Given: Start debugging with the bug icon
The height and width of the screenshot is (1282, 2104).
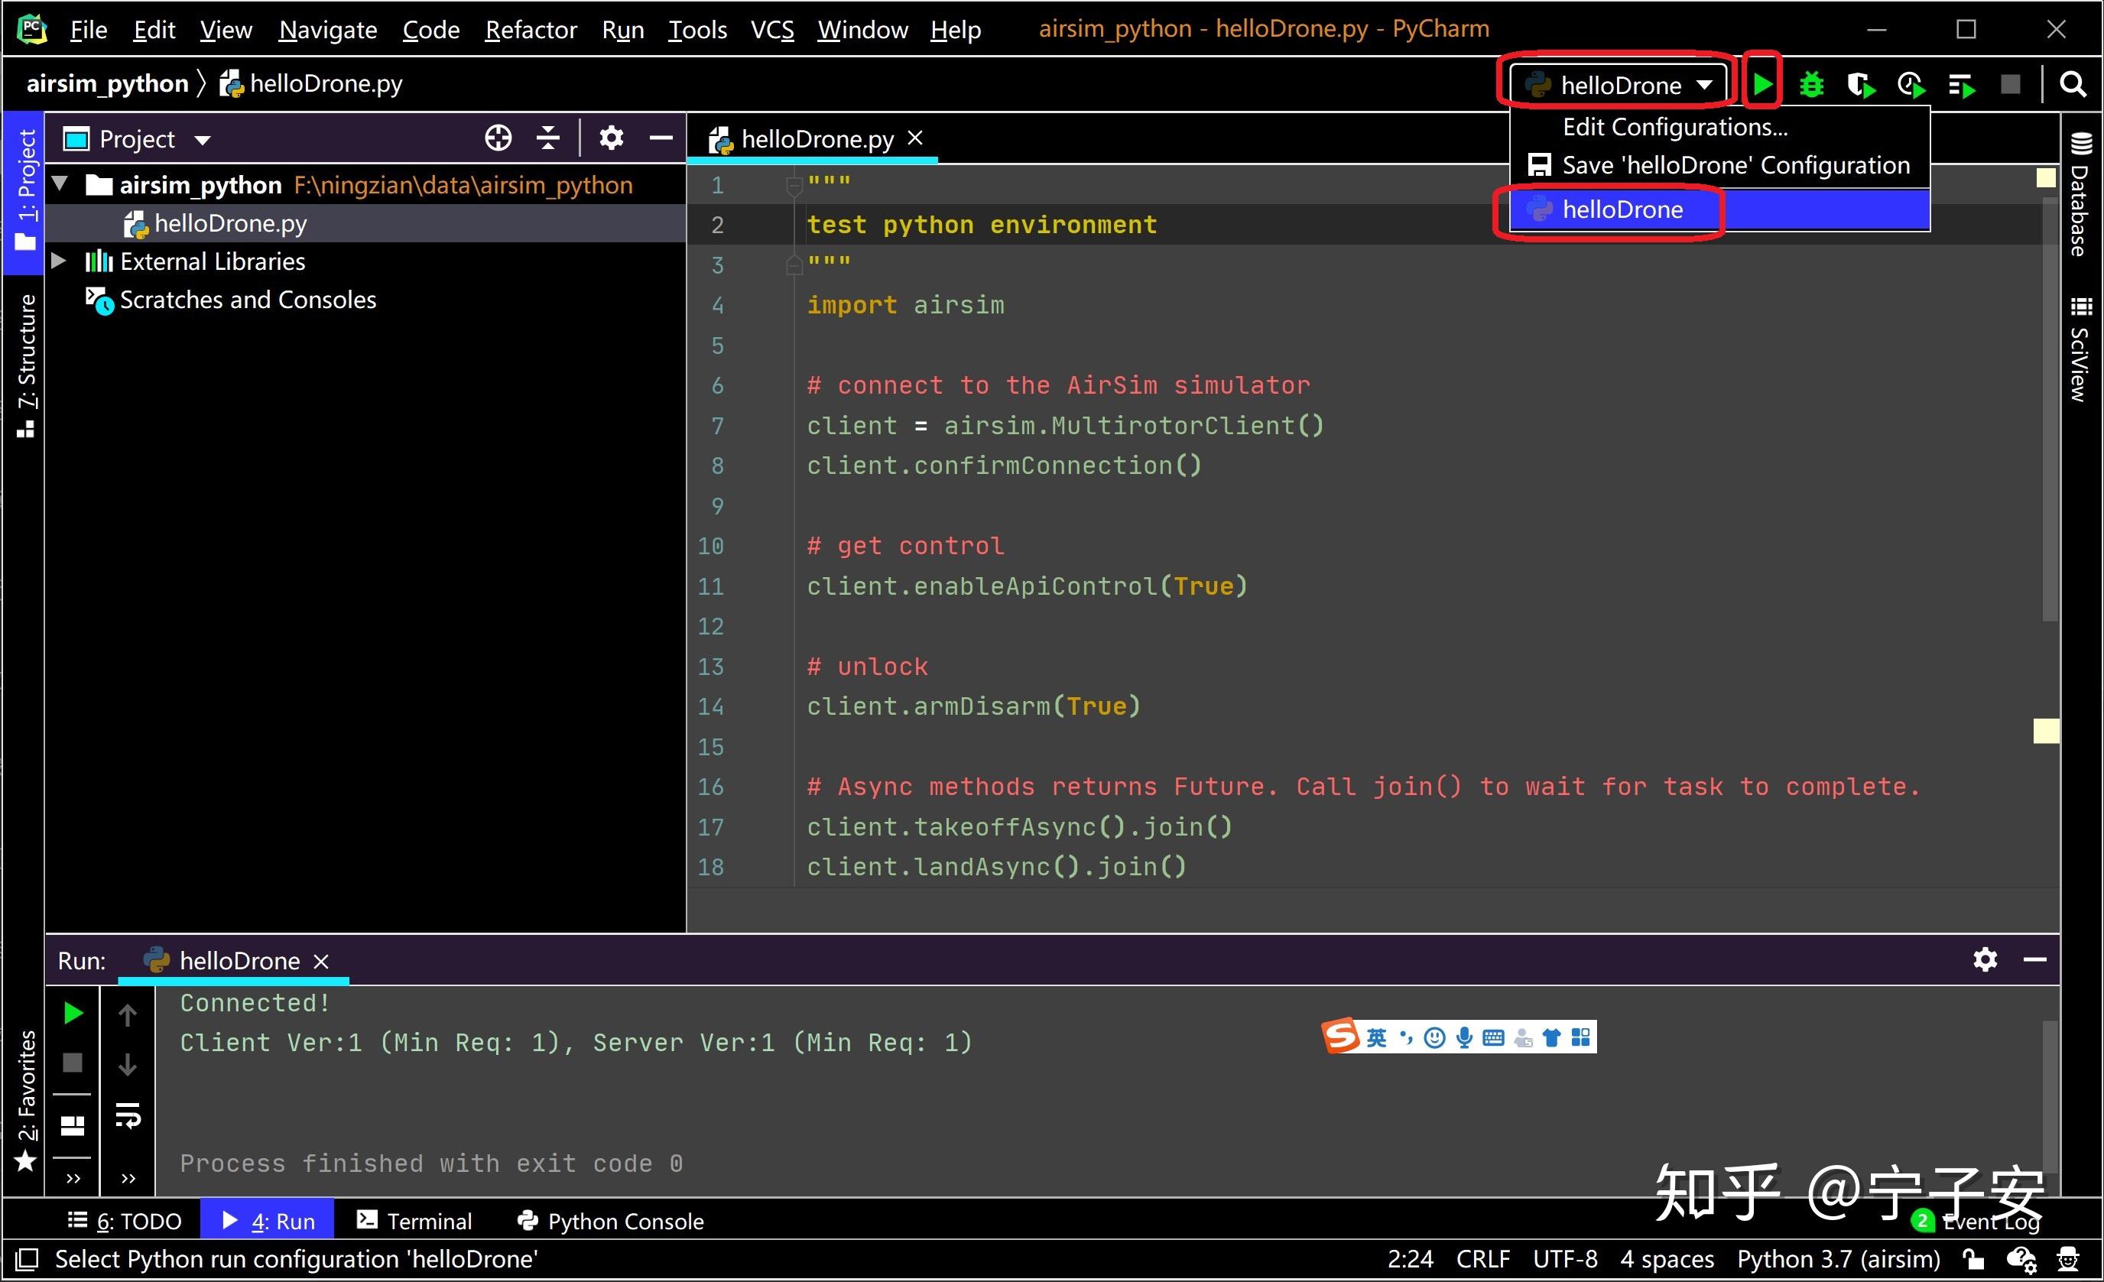Looking at the screenshot, I should pos(1811,85).
